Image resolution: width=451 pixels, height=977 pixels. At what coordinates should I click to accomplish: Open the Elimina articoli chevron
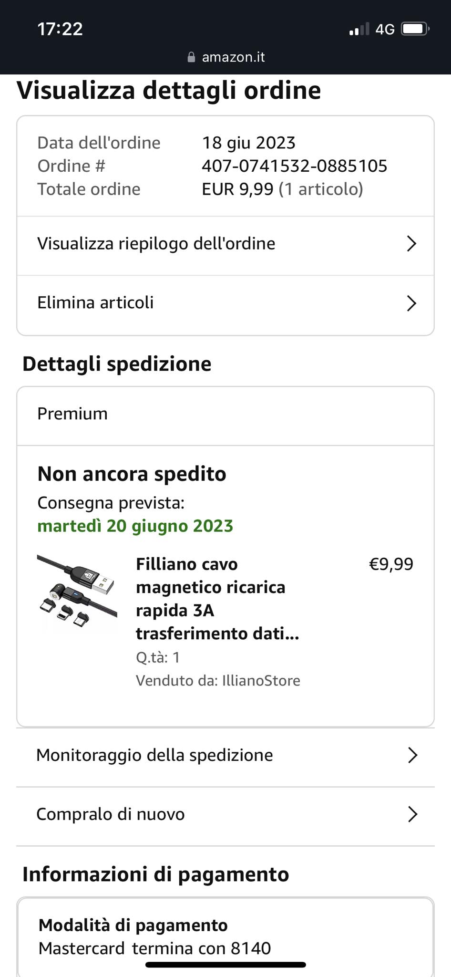(411, 303)
